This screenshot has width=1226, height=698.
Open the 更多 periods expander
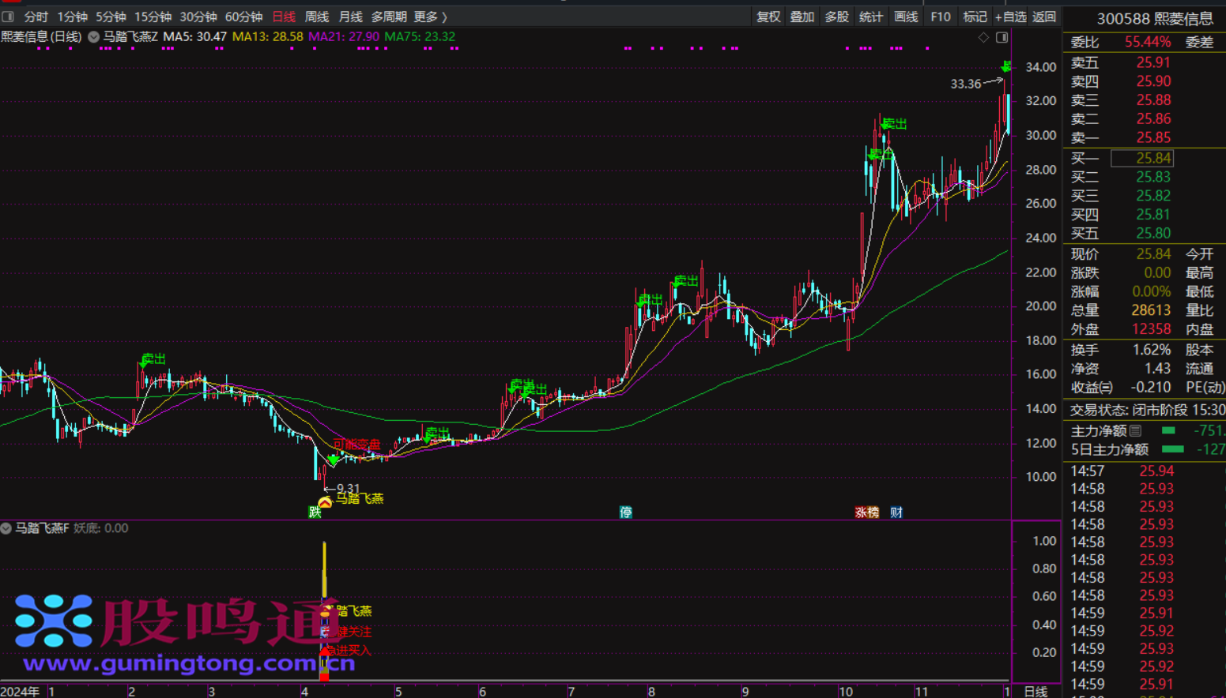point(430,17)
